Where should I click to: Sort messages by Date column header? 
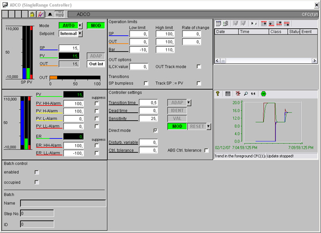(x=225, y=32)
